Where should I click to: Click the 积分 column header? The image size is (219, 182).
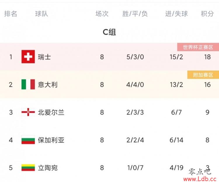point(207,14)
